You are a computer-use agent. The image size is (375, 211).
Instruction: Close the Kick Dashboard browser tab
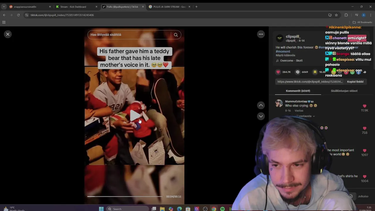pyautogui.click(x=96, y=7)
